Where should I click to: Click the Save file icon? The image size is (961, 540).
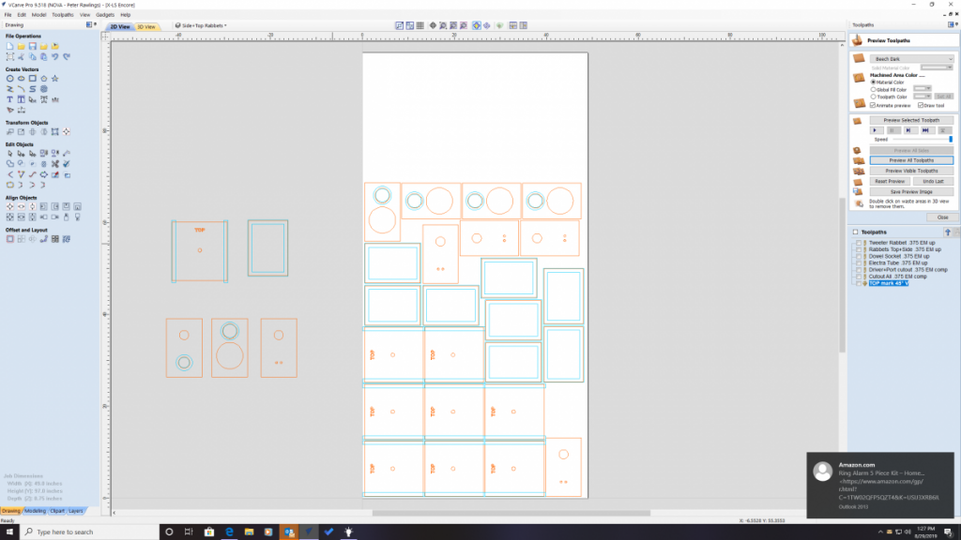coord(33,46)
